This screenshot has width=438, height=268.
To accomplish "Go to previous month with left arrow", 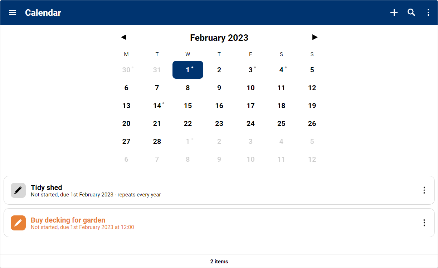I will tap(124, 37).
